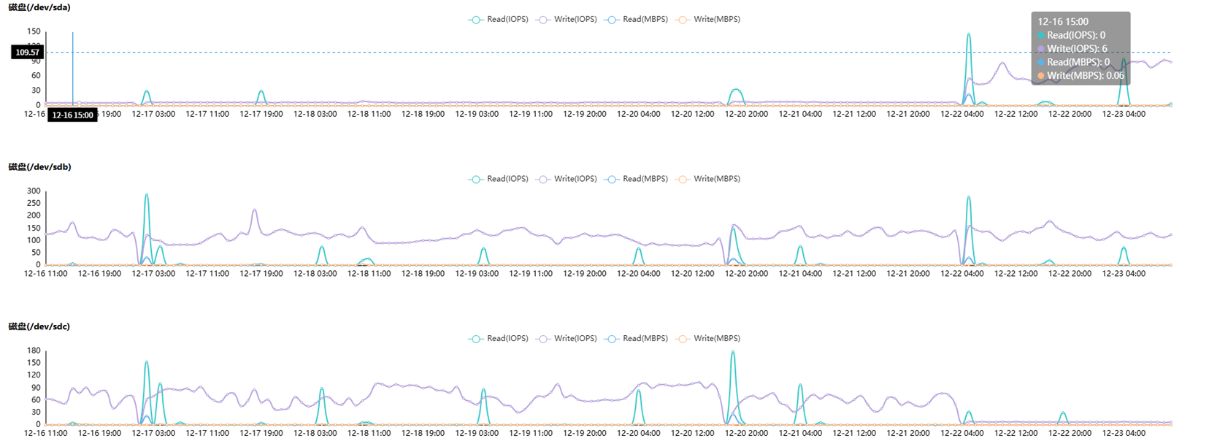Image resolution: width=1209 pixels, height=441 pixels.
Task: Click x-axis label 12-16 19:00 in sdc chart
Action: (x=99, y=434)
